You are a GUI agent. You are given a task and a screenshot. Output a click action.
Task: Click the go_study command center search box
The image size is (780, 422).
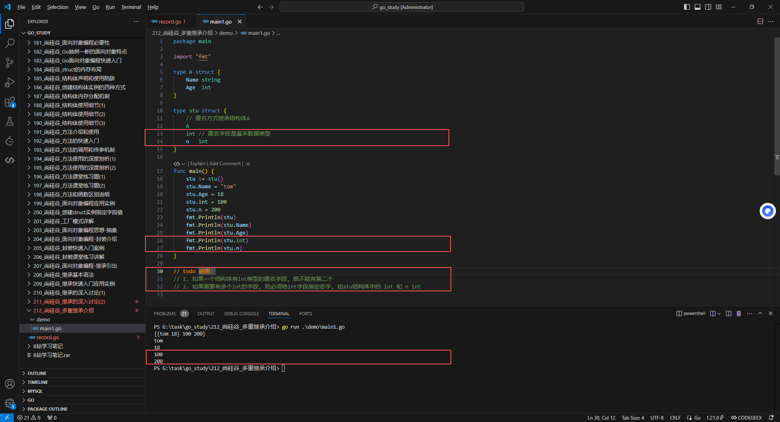pos(402,7)
